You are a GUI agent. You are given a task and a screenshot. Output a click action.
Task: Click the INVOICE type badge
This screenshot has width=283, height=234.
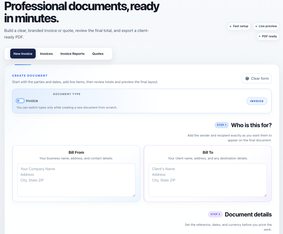tap(257, 101)
